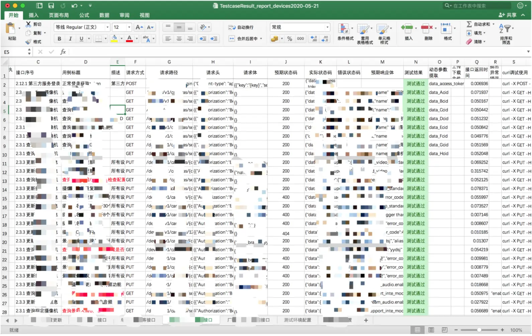Switch to the Page Layout (页面布局) tab
Viewport: 532px width, 336px height.
point(59,15)
